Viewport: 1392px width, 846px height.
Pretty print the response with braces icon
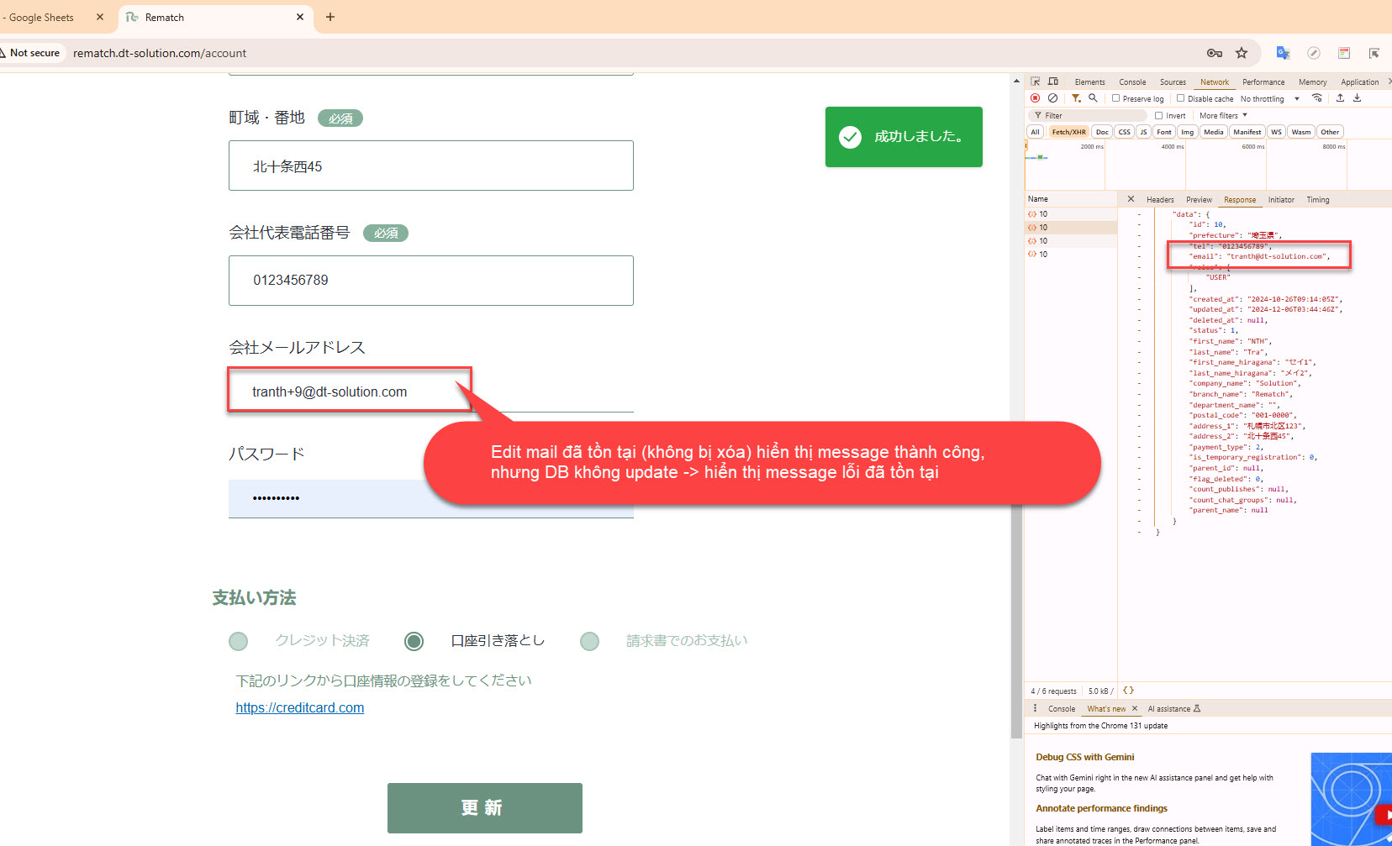click(1128, 691)
